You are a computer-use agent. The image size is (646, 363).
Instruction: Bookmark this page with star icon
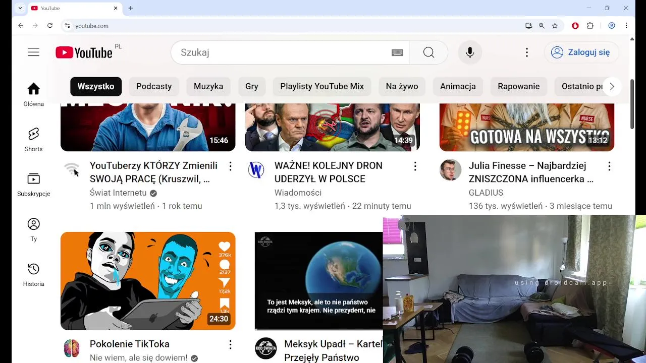coord(555,26)
